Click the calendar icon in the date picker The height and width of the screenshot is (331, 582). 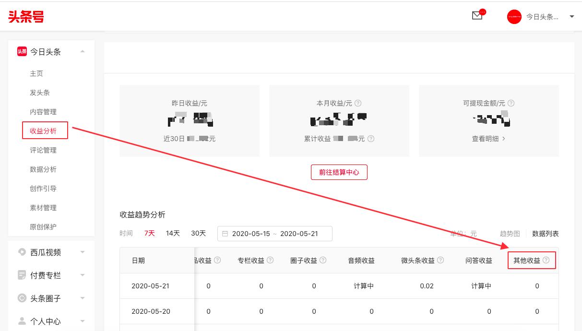[225, 234]
